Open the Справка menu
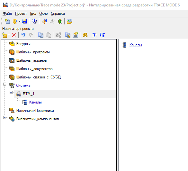The image size is (188, 171). coord(58,14)
